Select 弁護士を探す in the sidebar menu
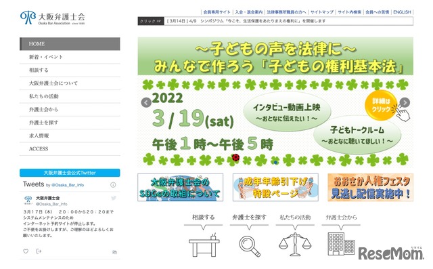 coord(70,123)
